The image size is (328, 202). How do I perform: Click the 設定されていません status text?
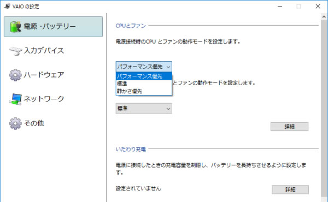point(138,189)
